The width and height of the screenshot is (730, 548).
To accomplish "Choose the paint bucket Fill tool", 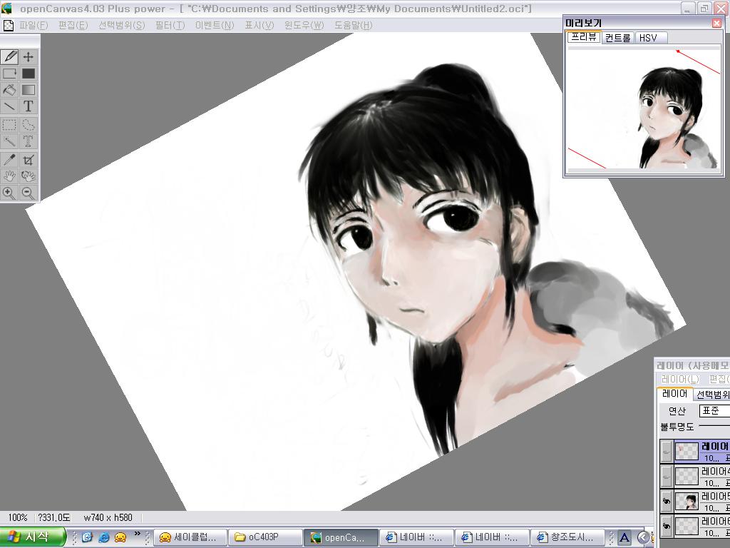I will click(x=9, y=90).
